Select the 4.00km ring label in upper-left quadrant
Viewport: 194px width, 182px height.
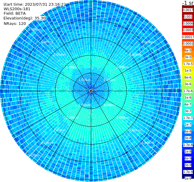[x=47, y=42]
